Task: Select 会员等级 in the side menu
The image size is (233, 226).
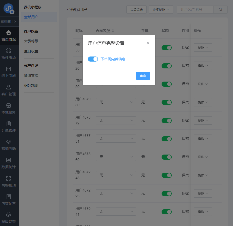Action: [x=31, y=41]
